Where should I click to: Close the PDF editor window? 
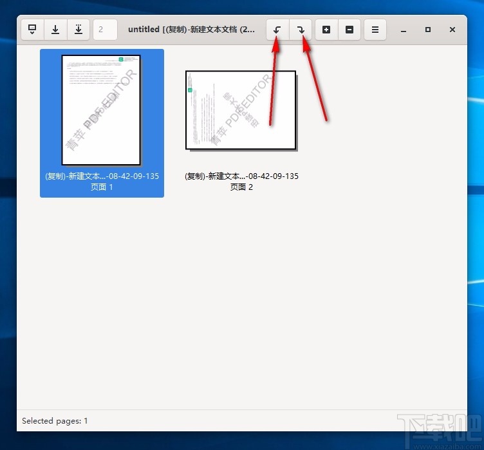click(452, 30)
